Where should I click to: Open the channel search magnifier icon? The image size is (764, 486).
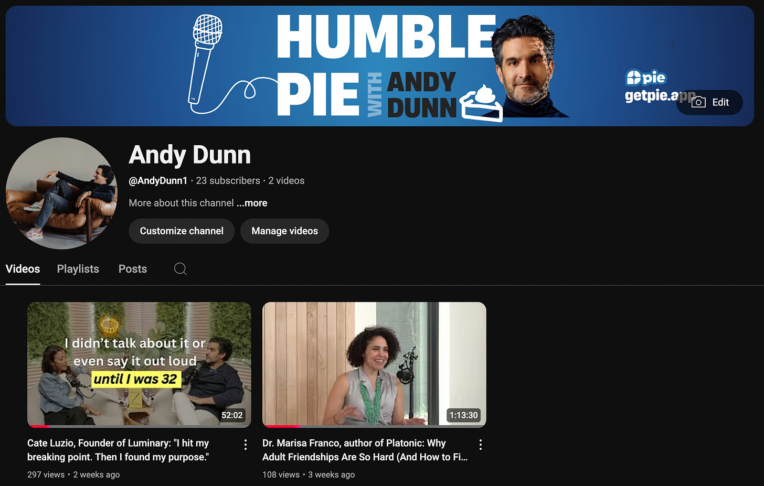pos(180,269)
